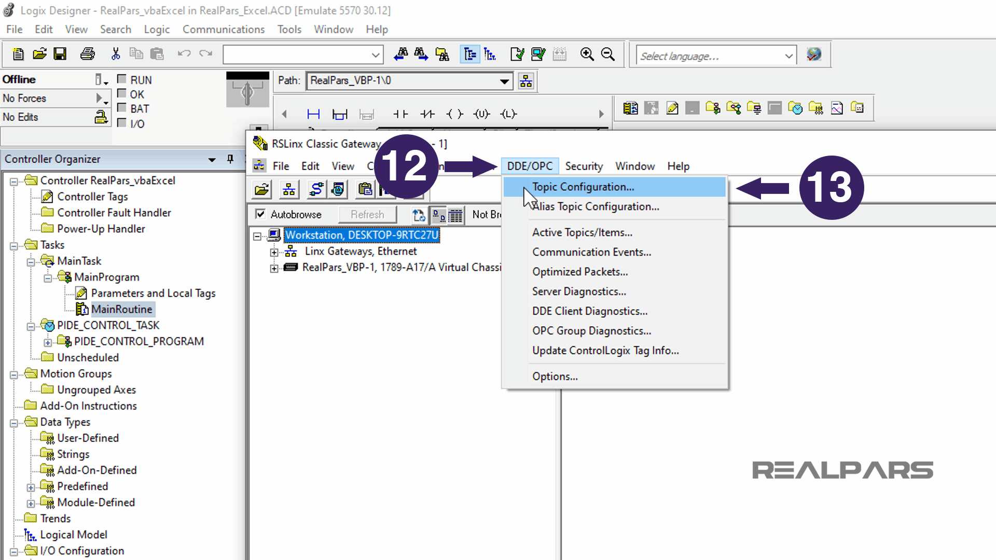This screenshot has width=996, height=560.
Task: Select MainRoutine in Controller Organizer
Action: [x=121, y=309]
